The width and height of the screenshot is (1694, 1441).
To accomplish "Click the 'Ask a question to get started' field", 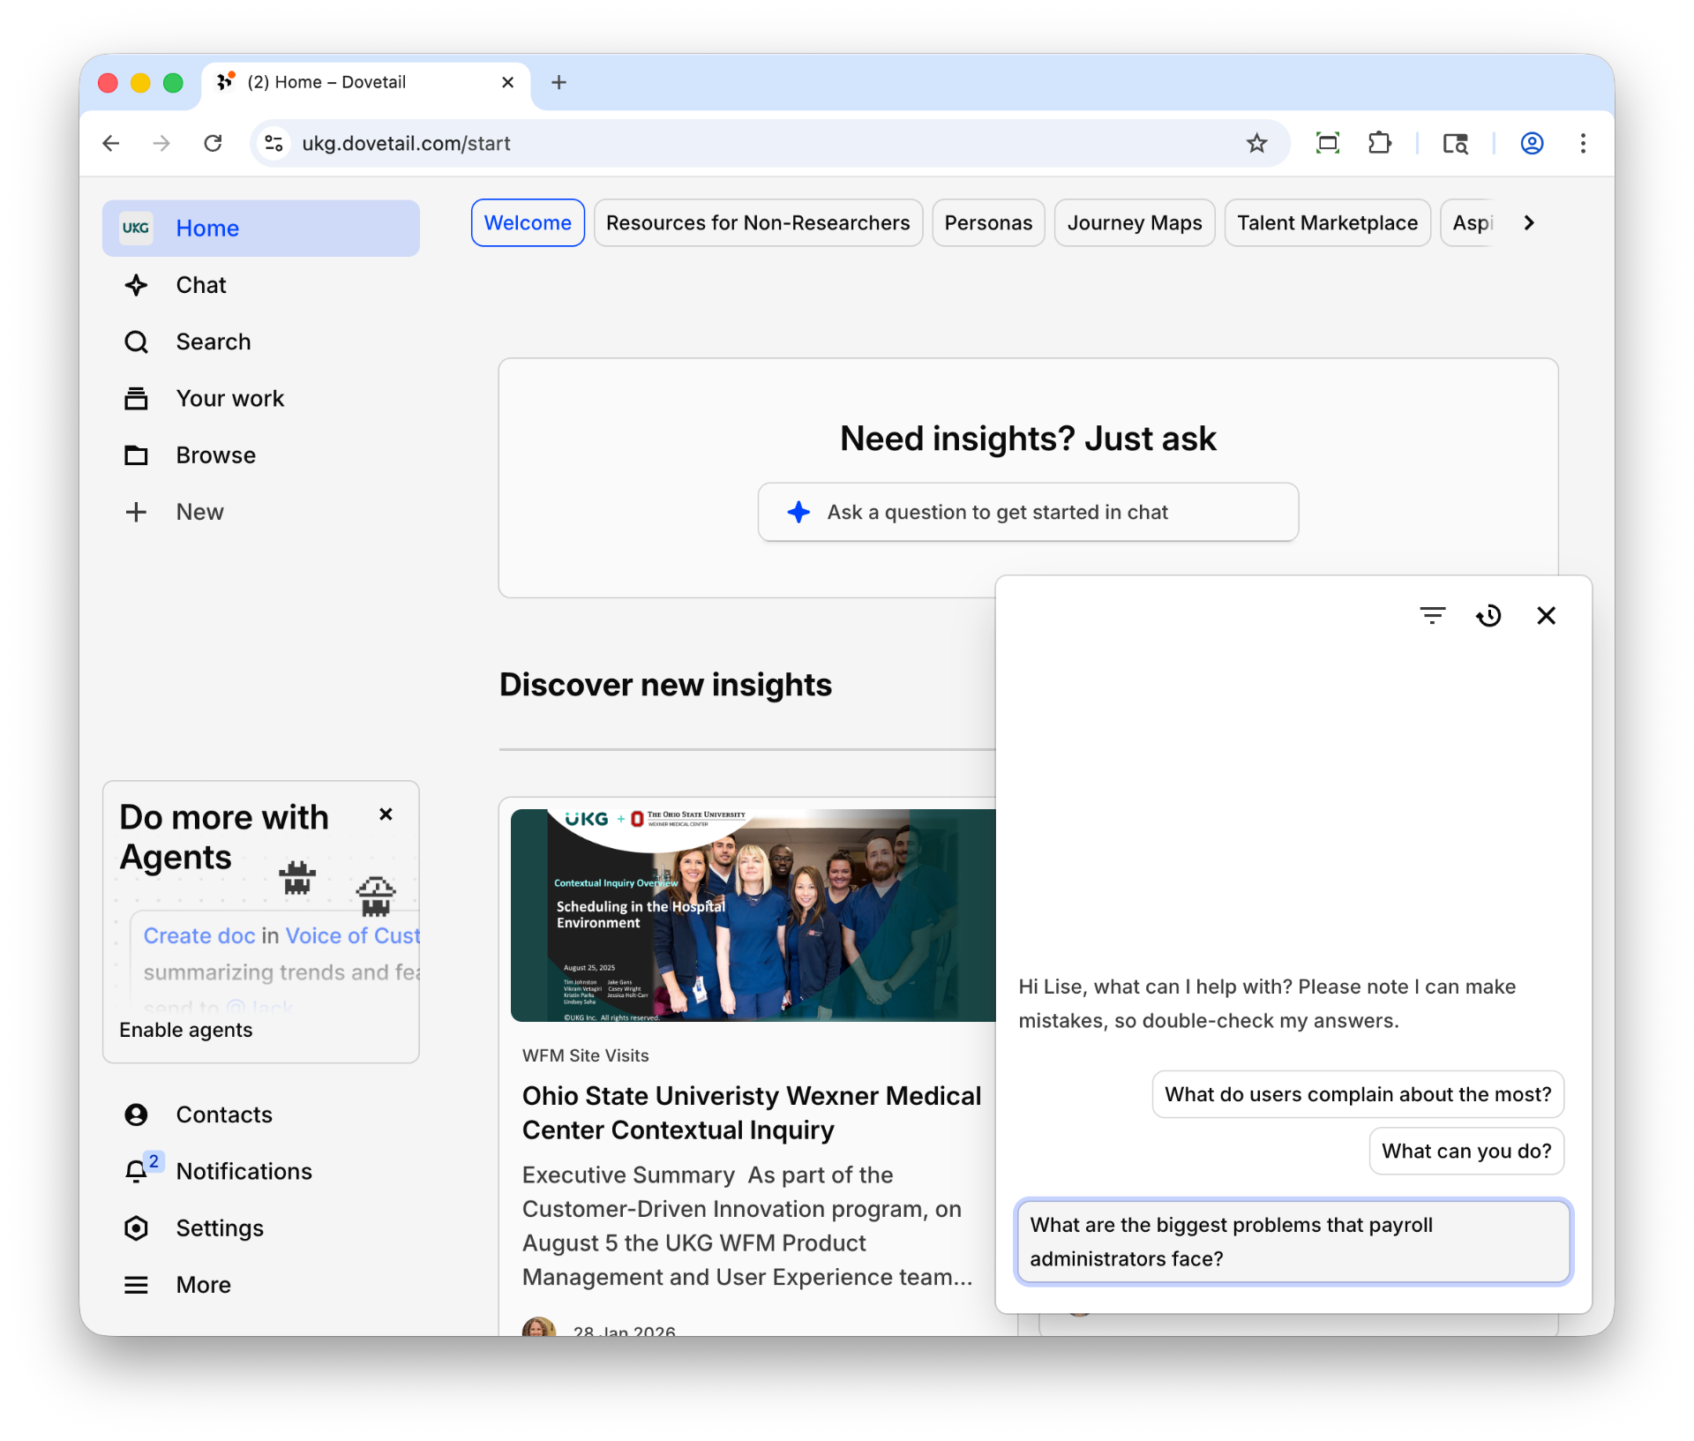I will (1028, 512).
